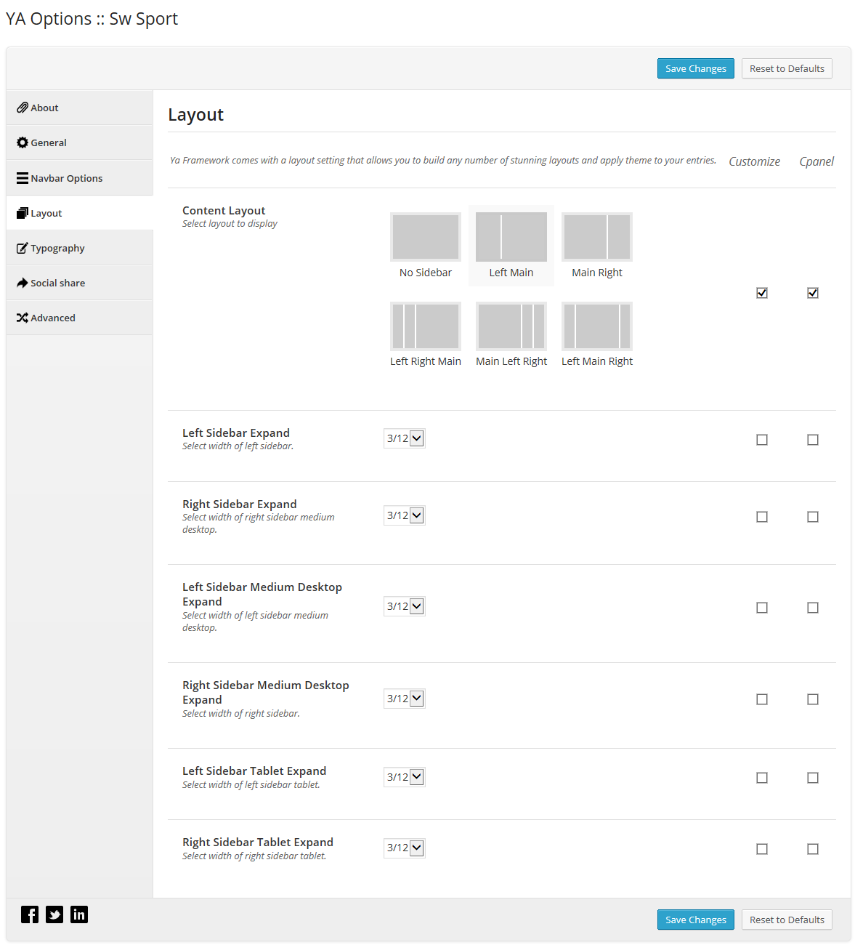This screenshot has height=945, width=855.
Task: Pick the Left Main layout icon
Action: click(x=511, y=237)
